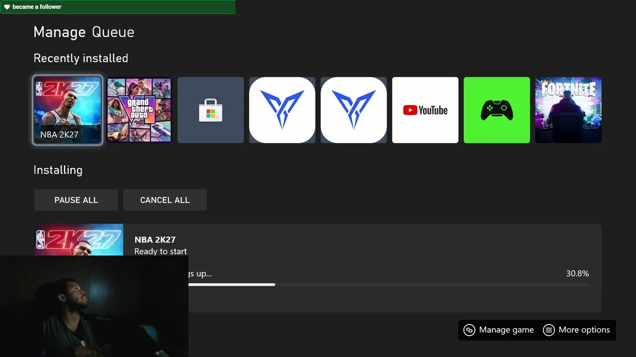The height and width of the screenshot is (357, 636).
Task: Click the 30.8% install percentage
Action: [x=577, y=274]
